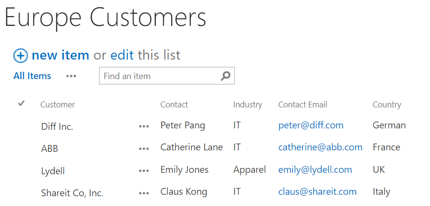Select the All Items view

pyautogui.click(x=32, y=76)
